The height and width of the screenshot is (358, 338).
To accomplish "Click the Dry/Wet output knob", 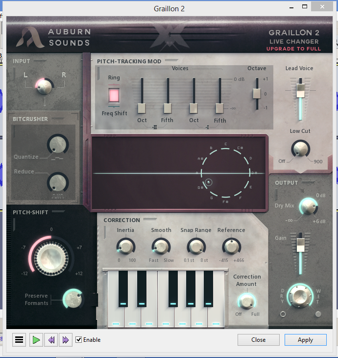I will [x=300, y=296].
